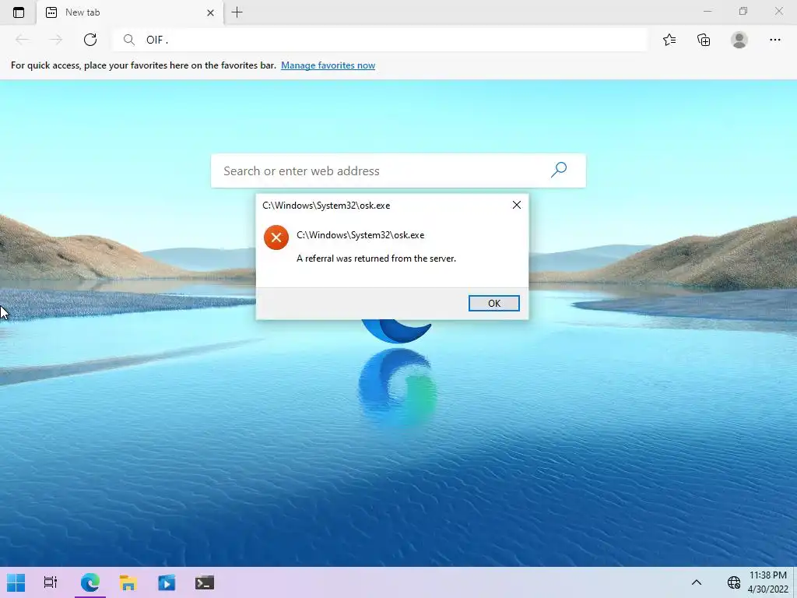Click the magnifier search icon in search box

pyautogui.click(x=559, y=170)
